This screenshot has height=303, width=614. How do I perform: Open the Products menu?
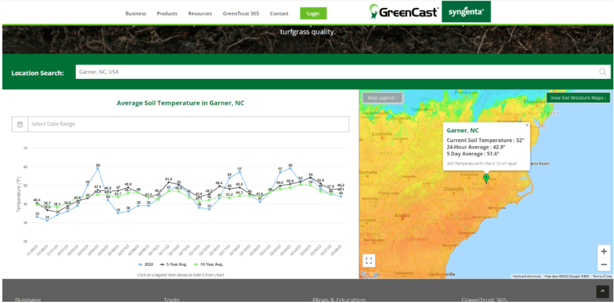[167, 13]
